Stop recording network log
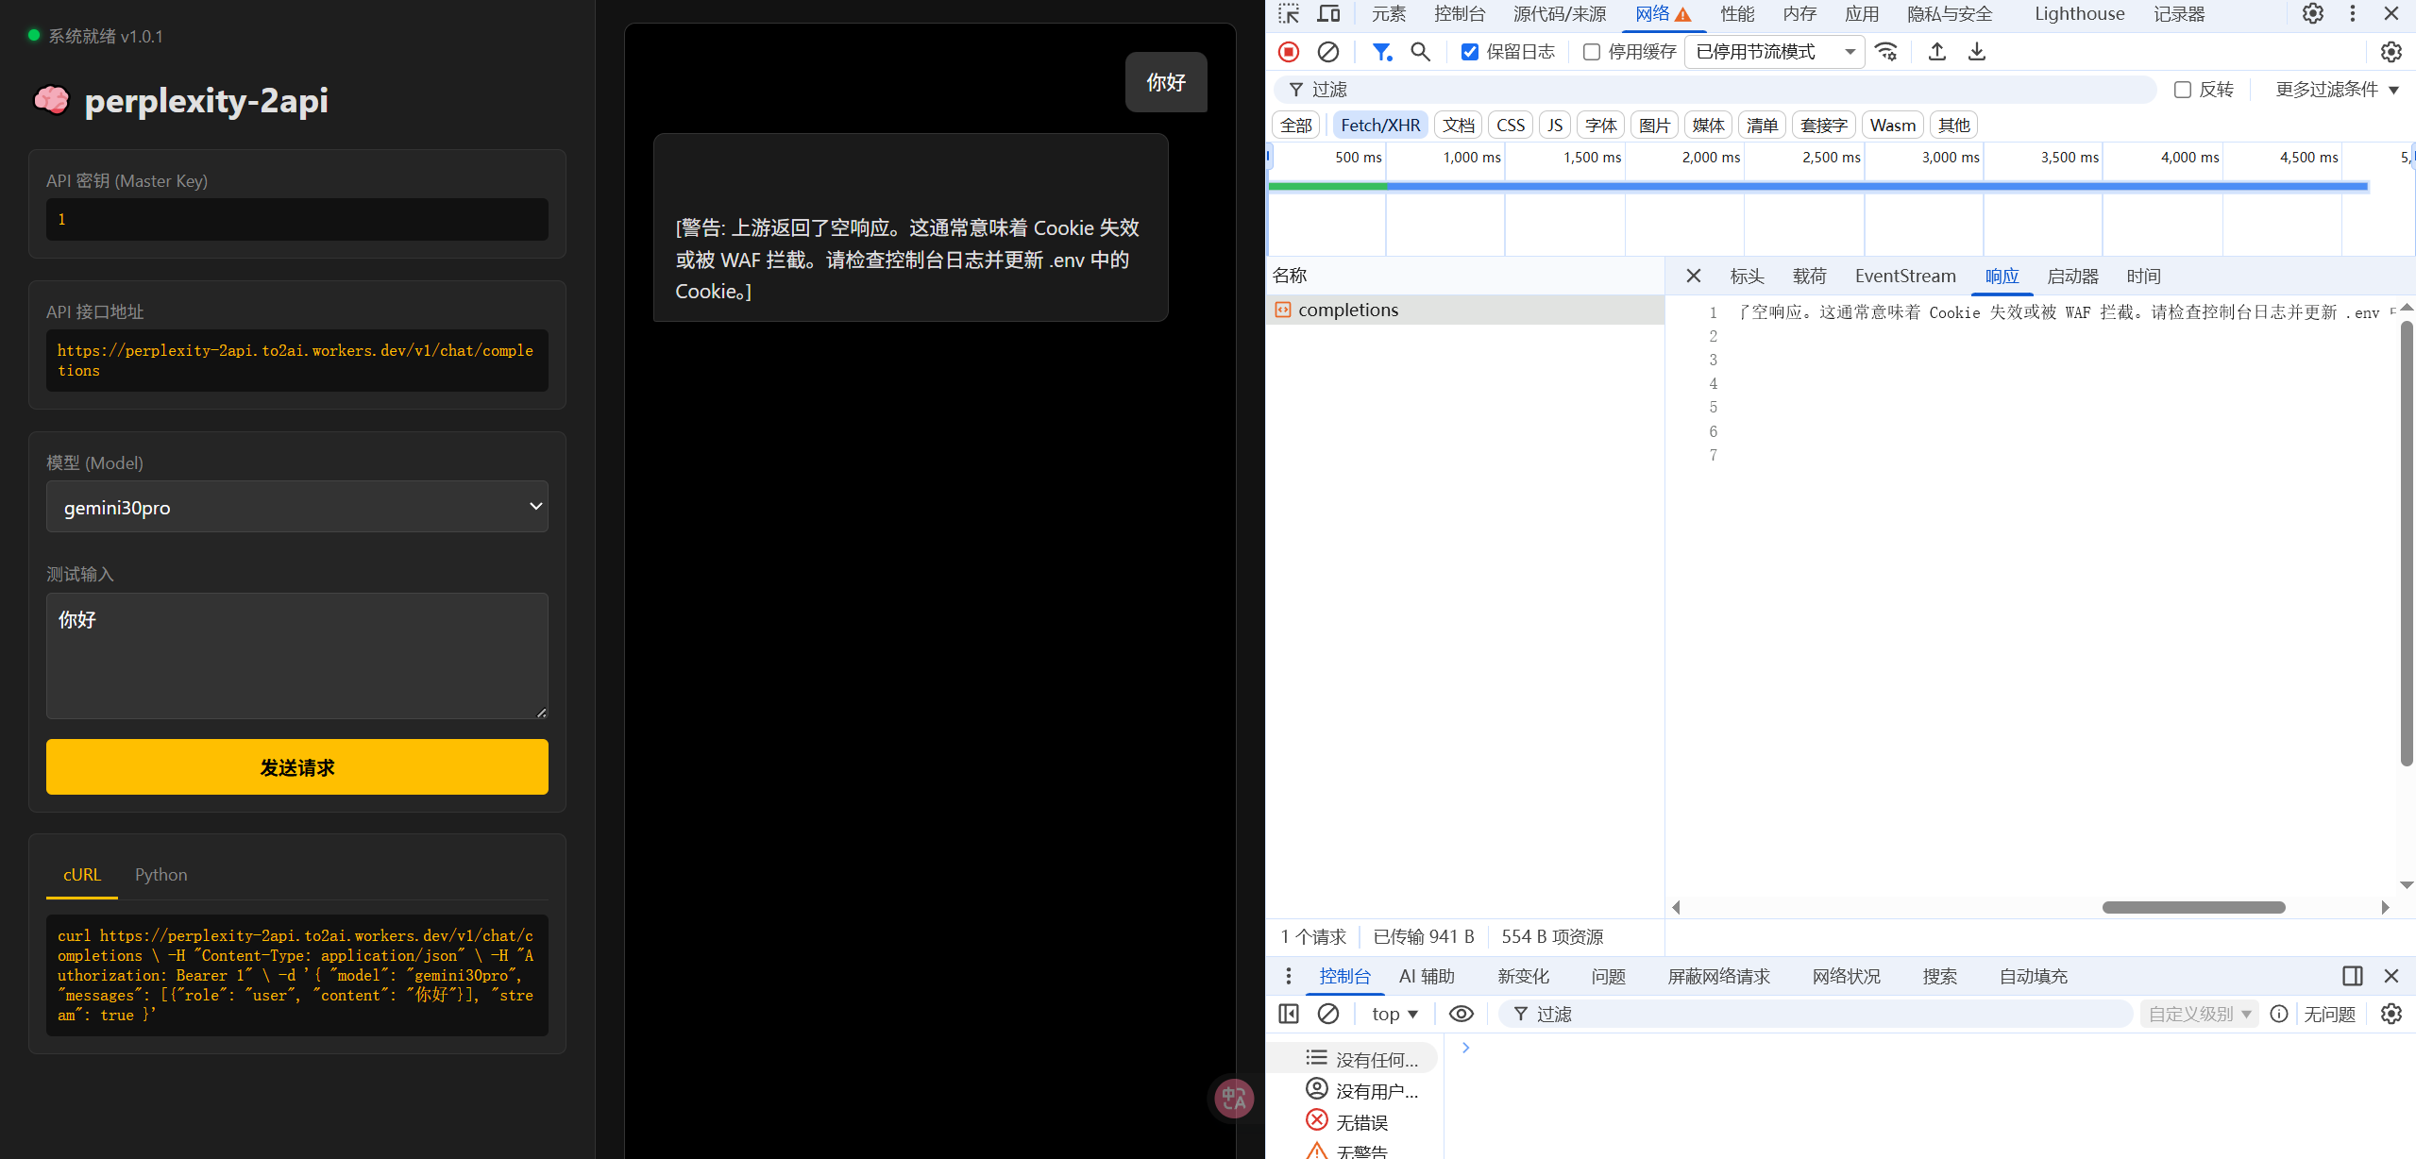This screenshot has width=2416, height=1159. tap(1289, 52)
